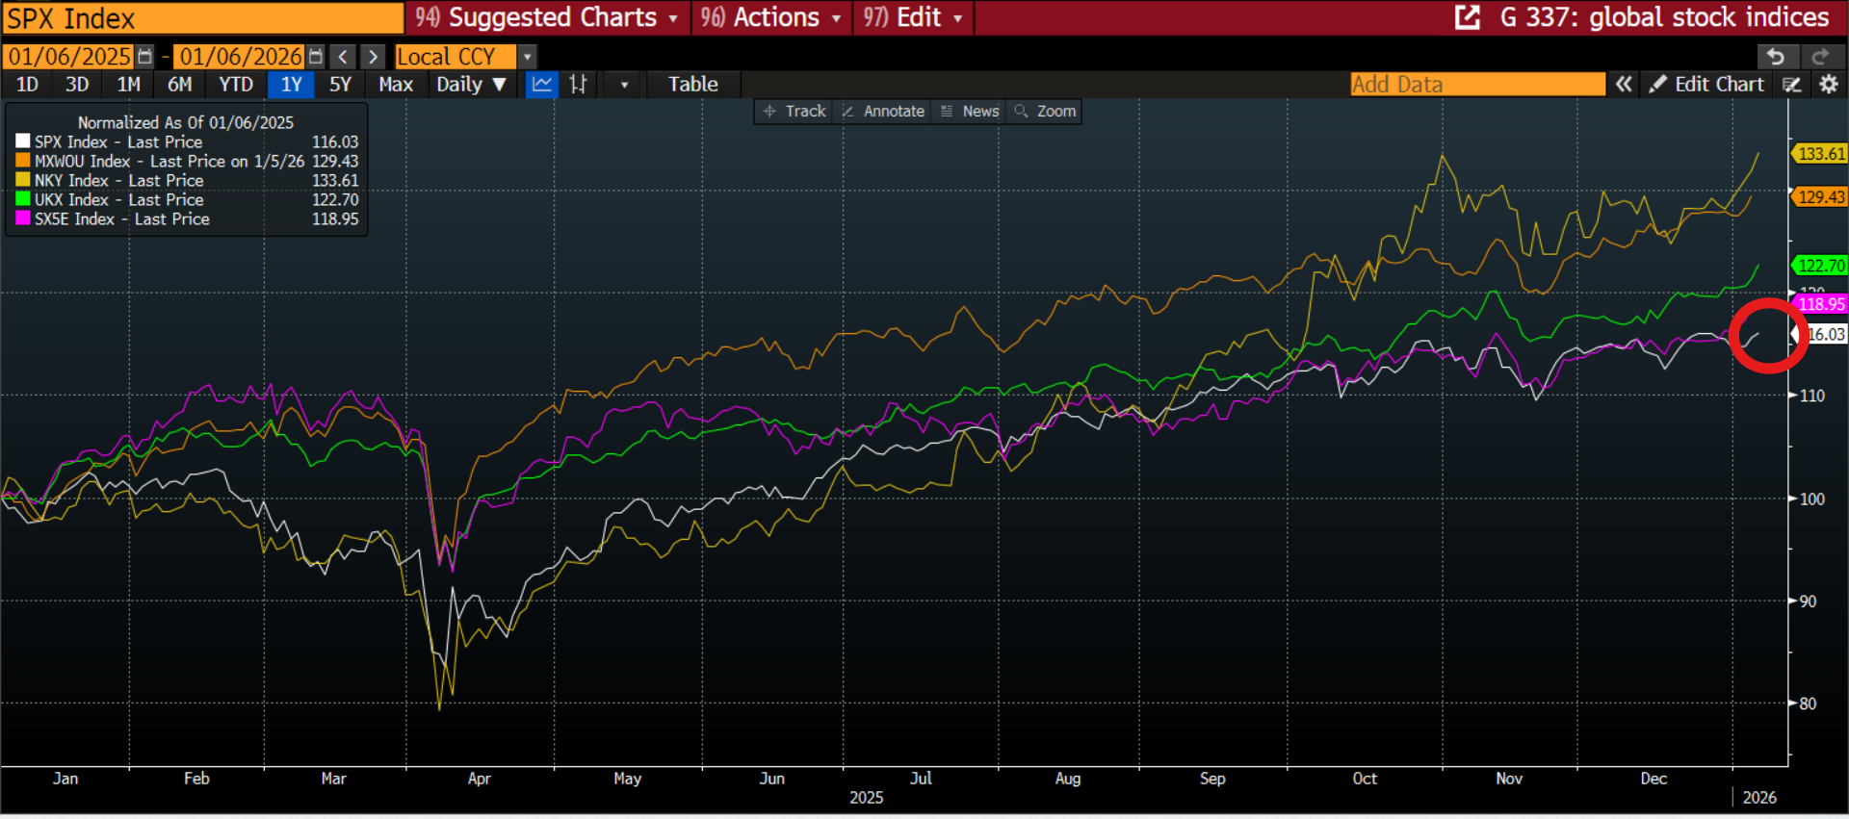
Task: Switch to the bar chart type icon
Action: [578, 85]
